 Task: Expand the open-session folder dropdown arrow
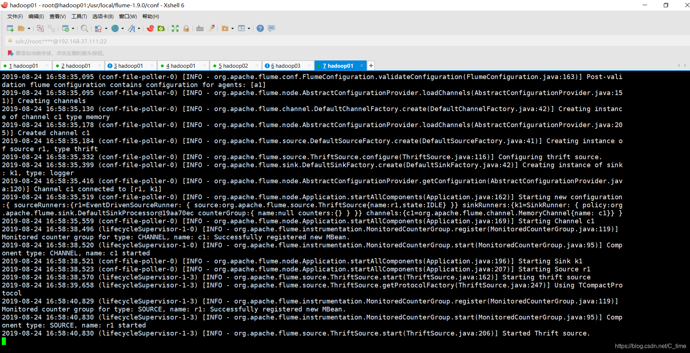(29, 28)
